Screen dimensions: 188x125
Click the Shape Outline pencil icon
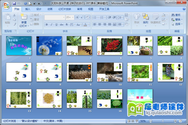click(164, 20)
